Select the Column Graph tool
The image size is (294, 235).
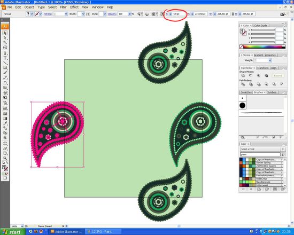pos(5,108)
